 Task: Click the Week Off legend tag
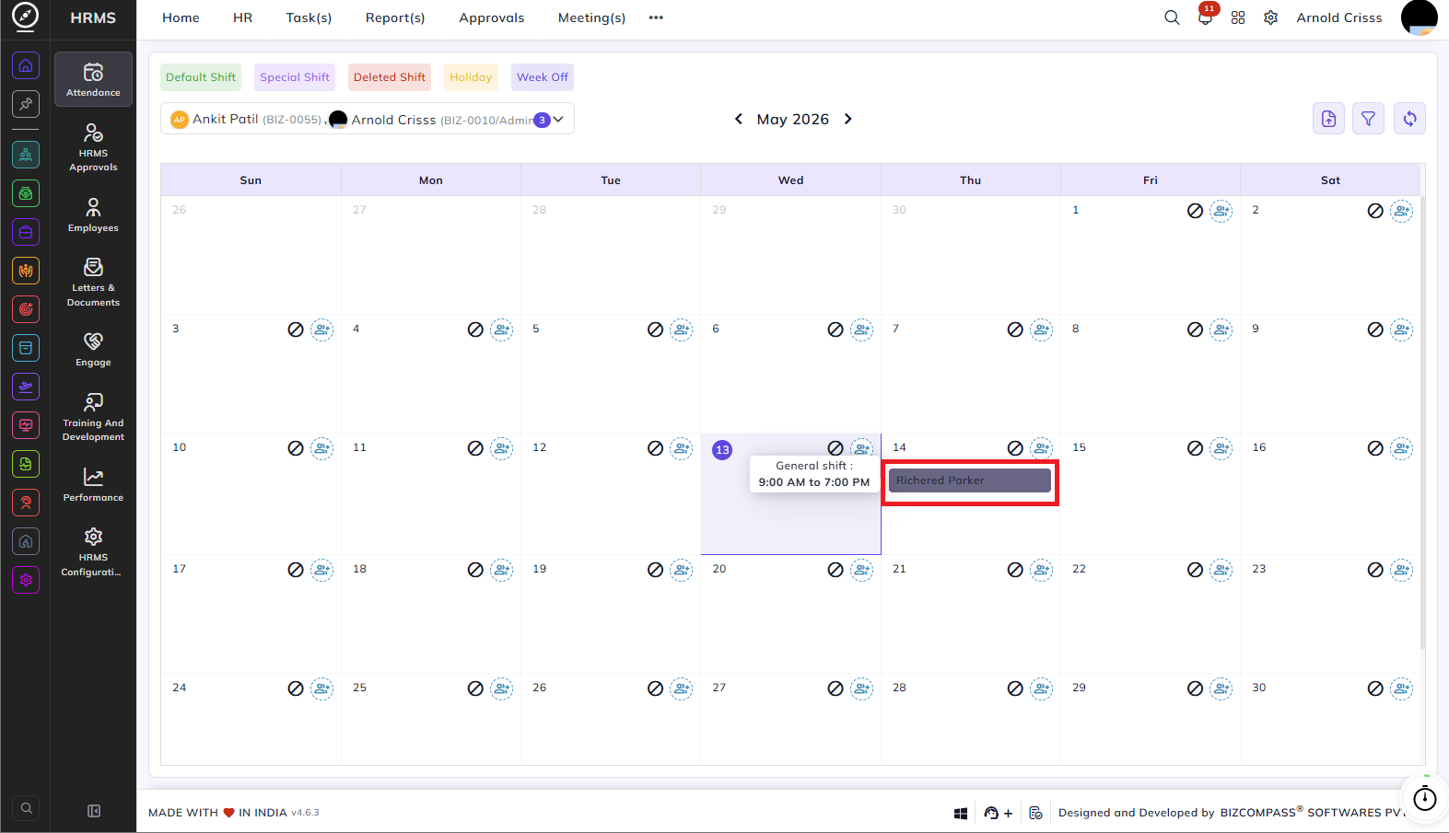click(543, 77)
